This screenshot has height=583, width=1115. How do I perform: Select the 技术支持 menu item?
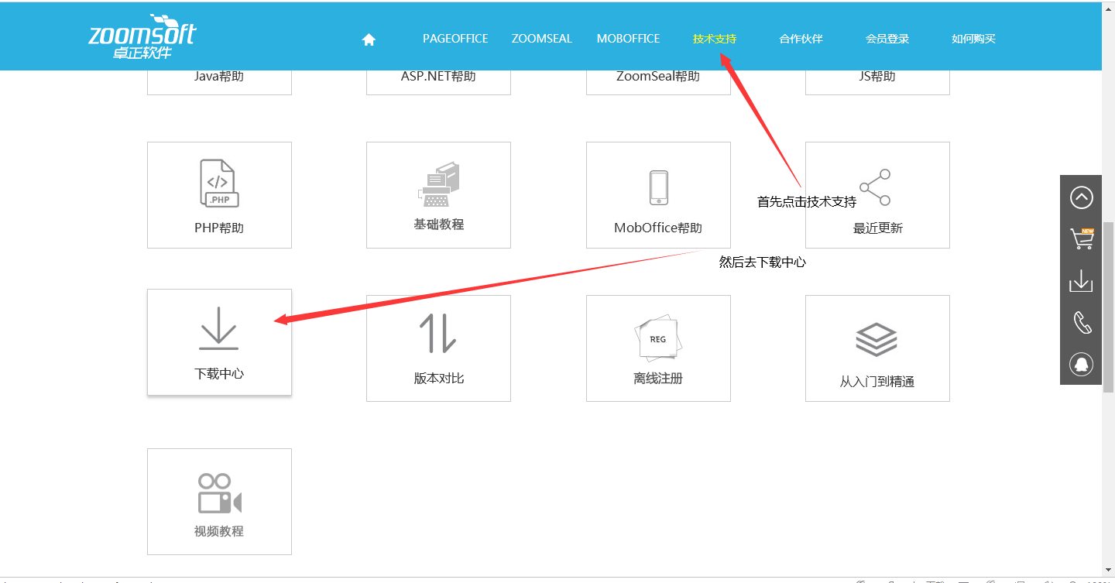(x=715, y=39)
